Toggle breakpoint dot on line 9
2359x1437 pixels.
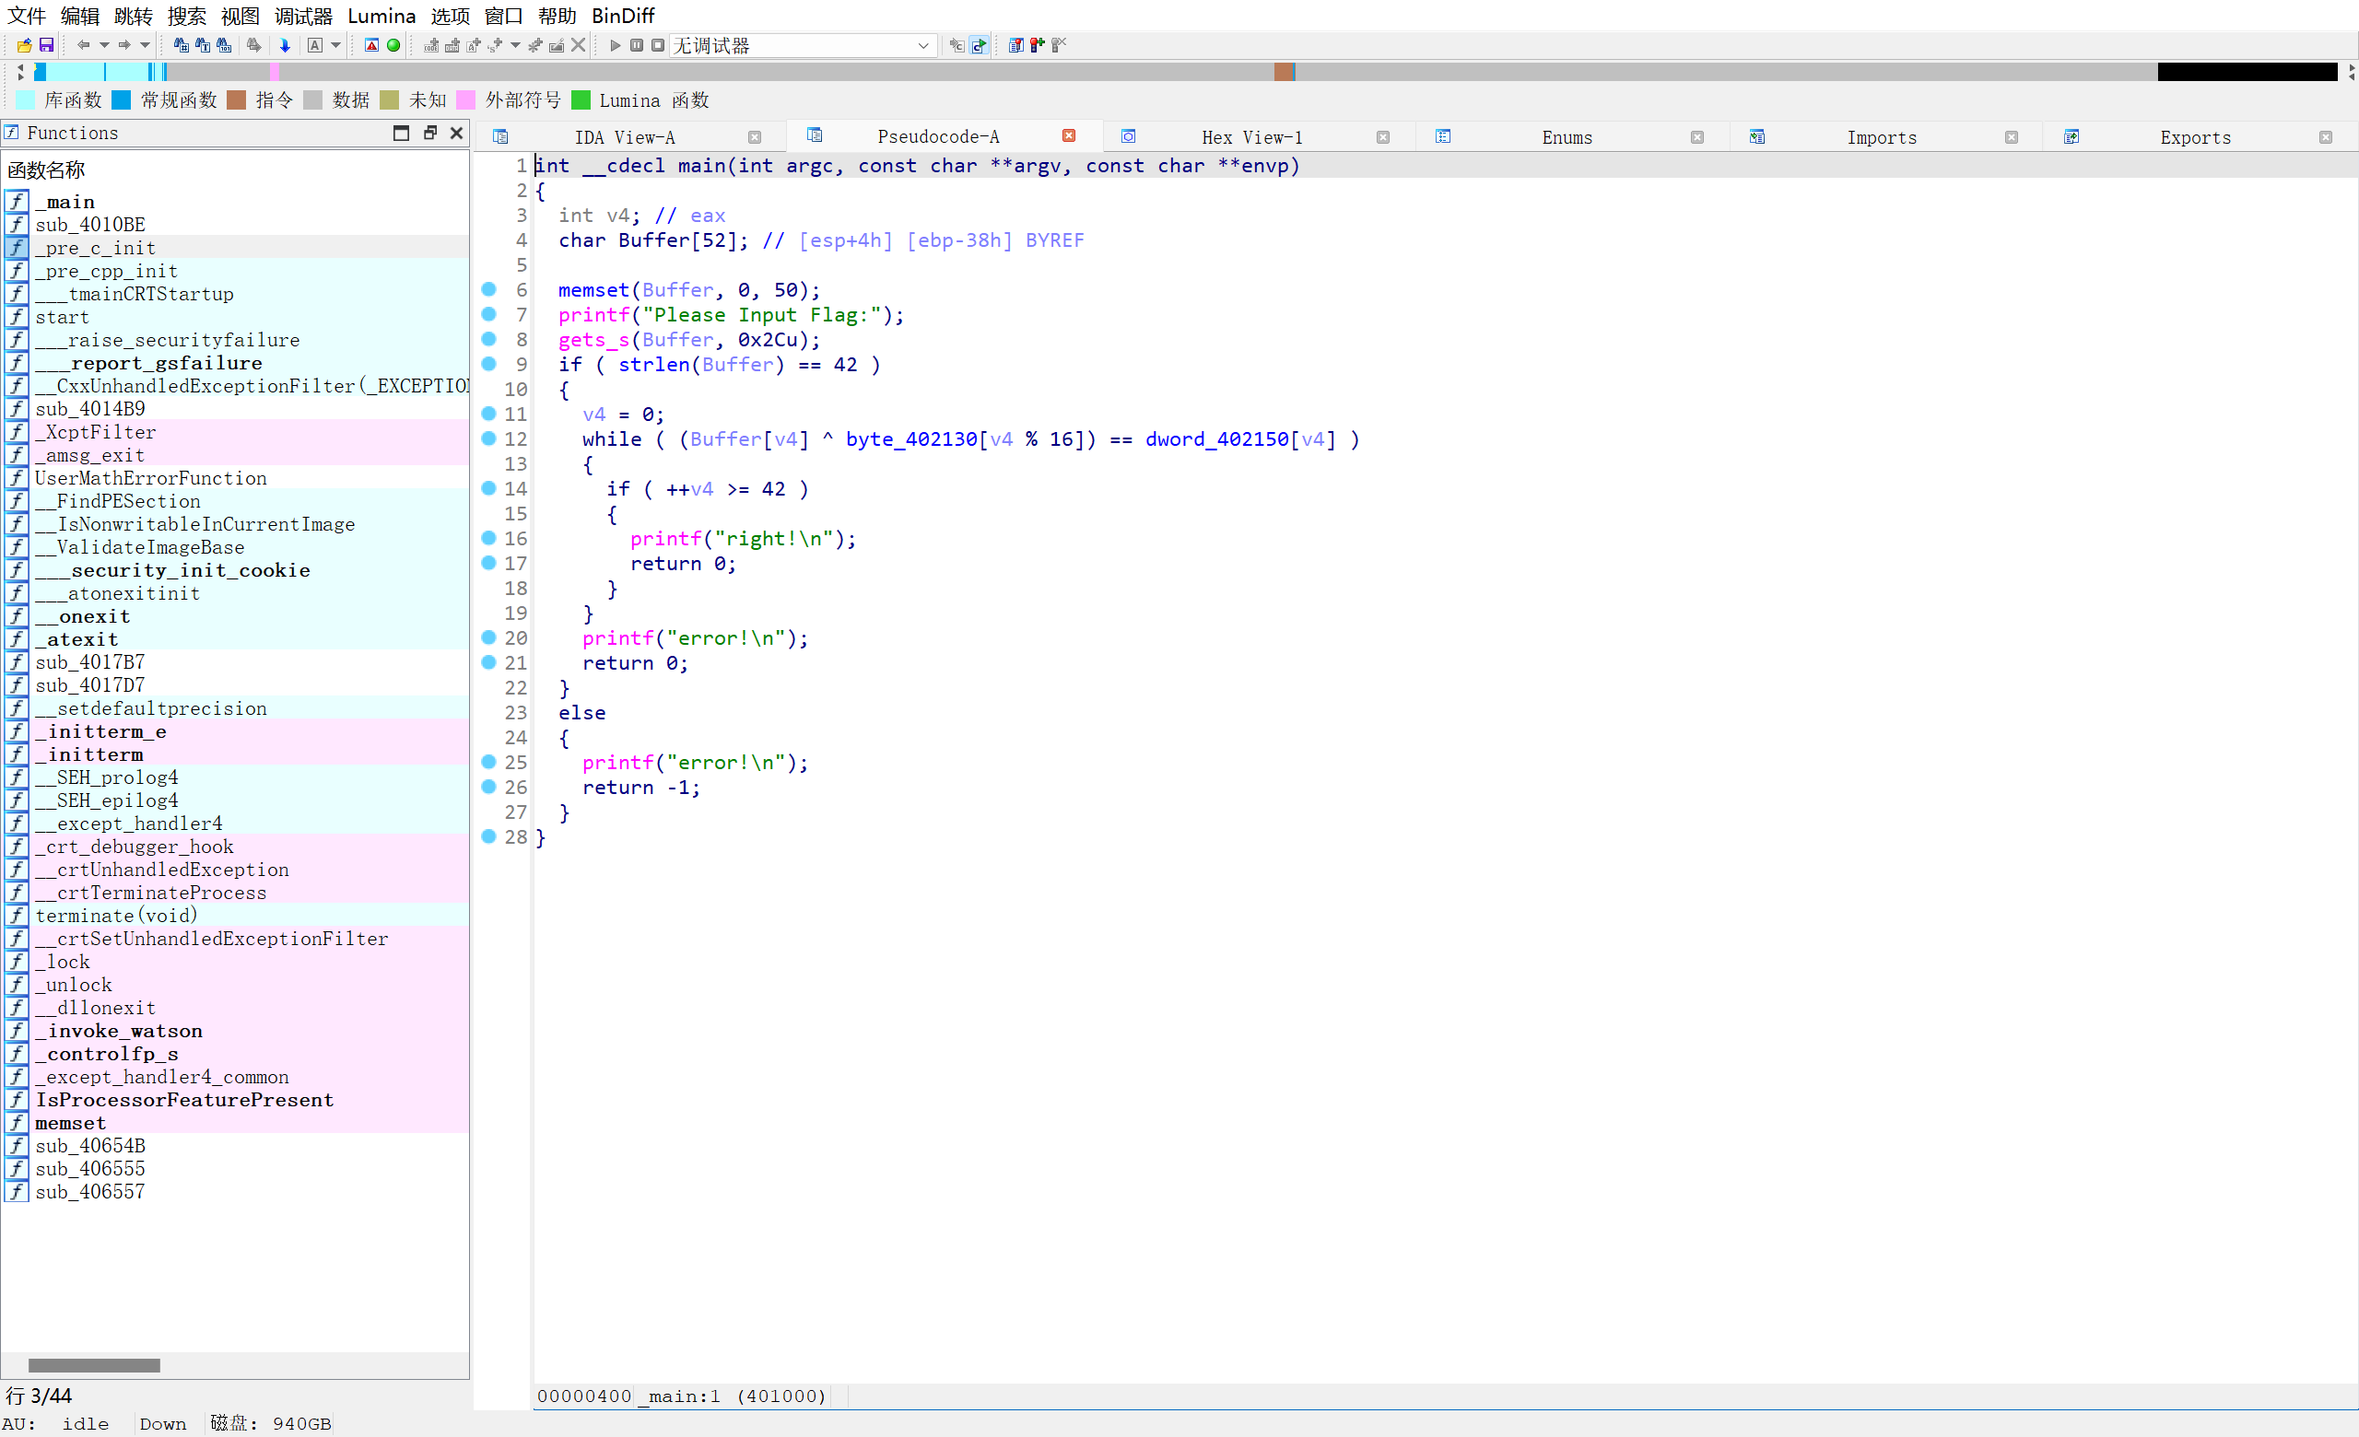(489, 364)
